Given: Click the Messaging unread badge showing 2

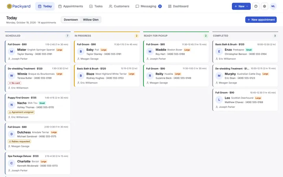Looking at the screenshot, I should pyautogui.click(x=160, y=6).
